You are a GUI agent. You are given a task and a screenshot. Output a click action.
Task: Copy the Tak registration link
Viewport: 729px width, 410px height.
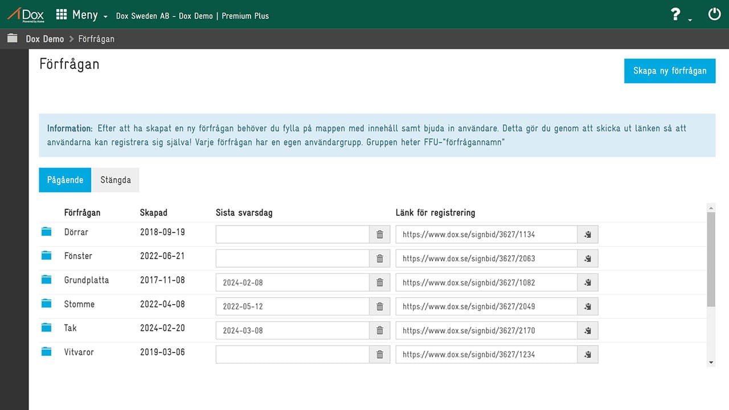tap(588, 330)
